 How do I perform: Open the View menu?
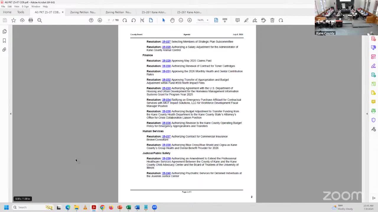coord(17,6)
